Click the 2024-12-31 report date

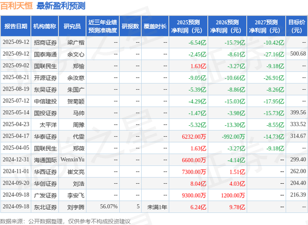coord(16,160)
